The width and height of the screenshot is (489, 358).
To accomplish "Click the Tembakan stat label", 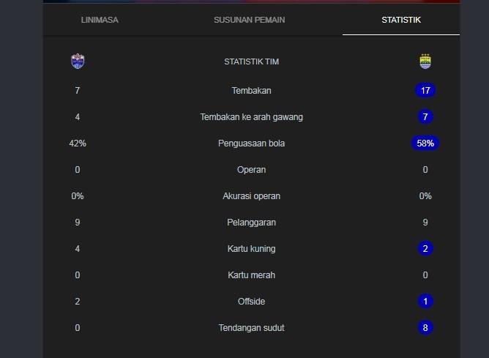I will pyautogui.click(x=251, y=91).
